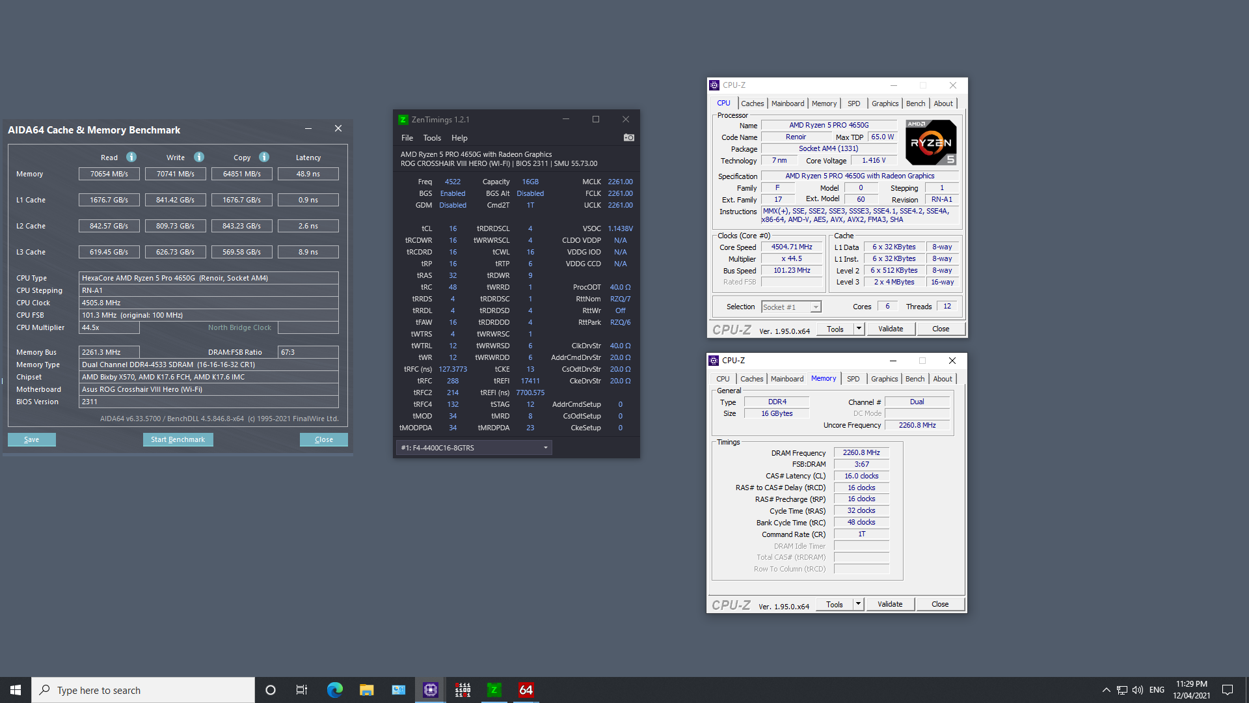Switch to AIDA64 via taskbar icon
The height and width of the screenshot is (703, 1249).
(x=526, y=690)
